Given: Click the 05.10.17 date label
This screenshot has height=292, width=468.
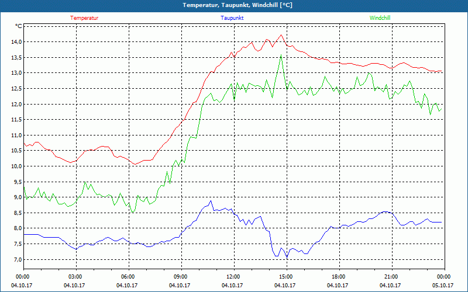Looking at the screenshot, I should point(443,286).
